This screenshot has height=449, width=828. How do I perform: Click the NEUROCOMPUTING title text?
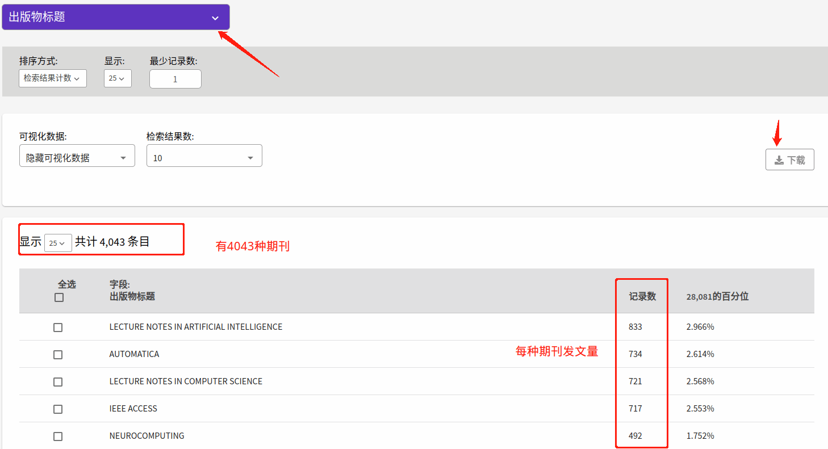coord(147,436)
